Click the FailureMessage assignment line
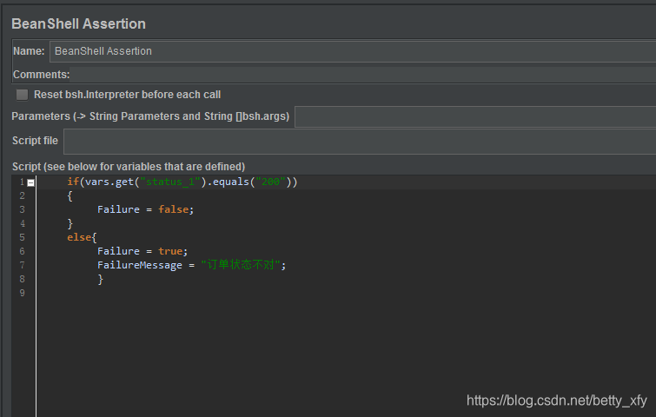This screenshot has width=656, height=417. coord(191,265)
